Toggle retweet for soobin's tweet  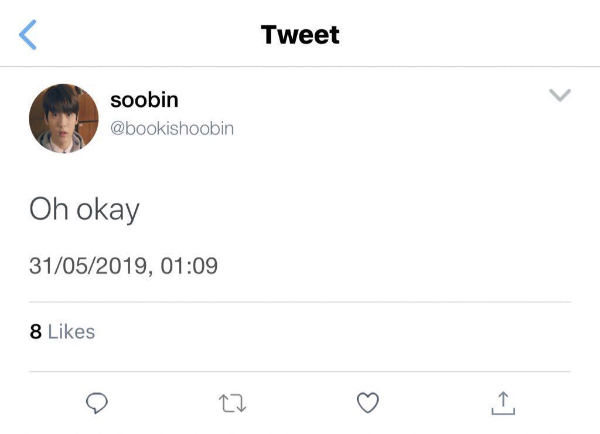[232, 404]
